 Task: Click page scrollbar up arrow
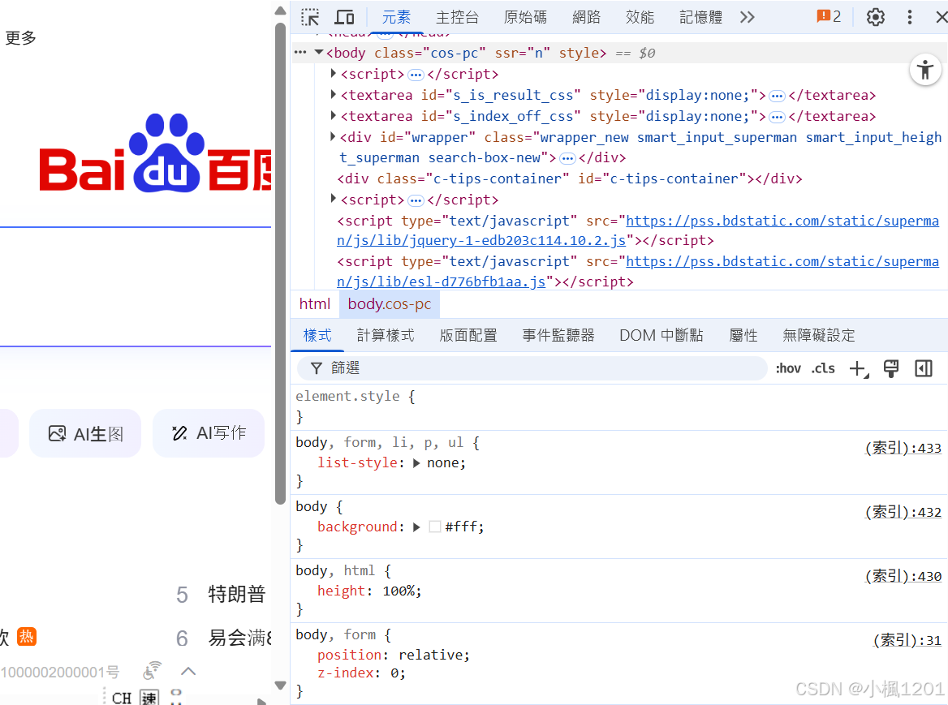tap(280, 11)
